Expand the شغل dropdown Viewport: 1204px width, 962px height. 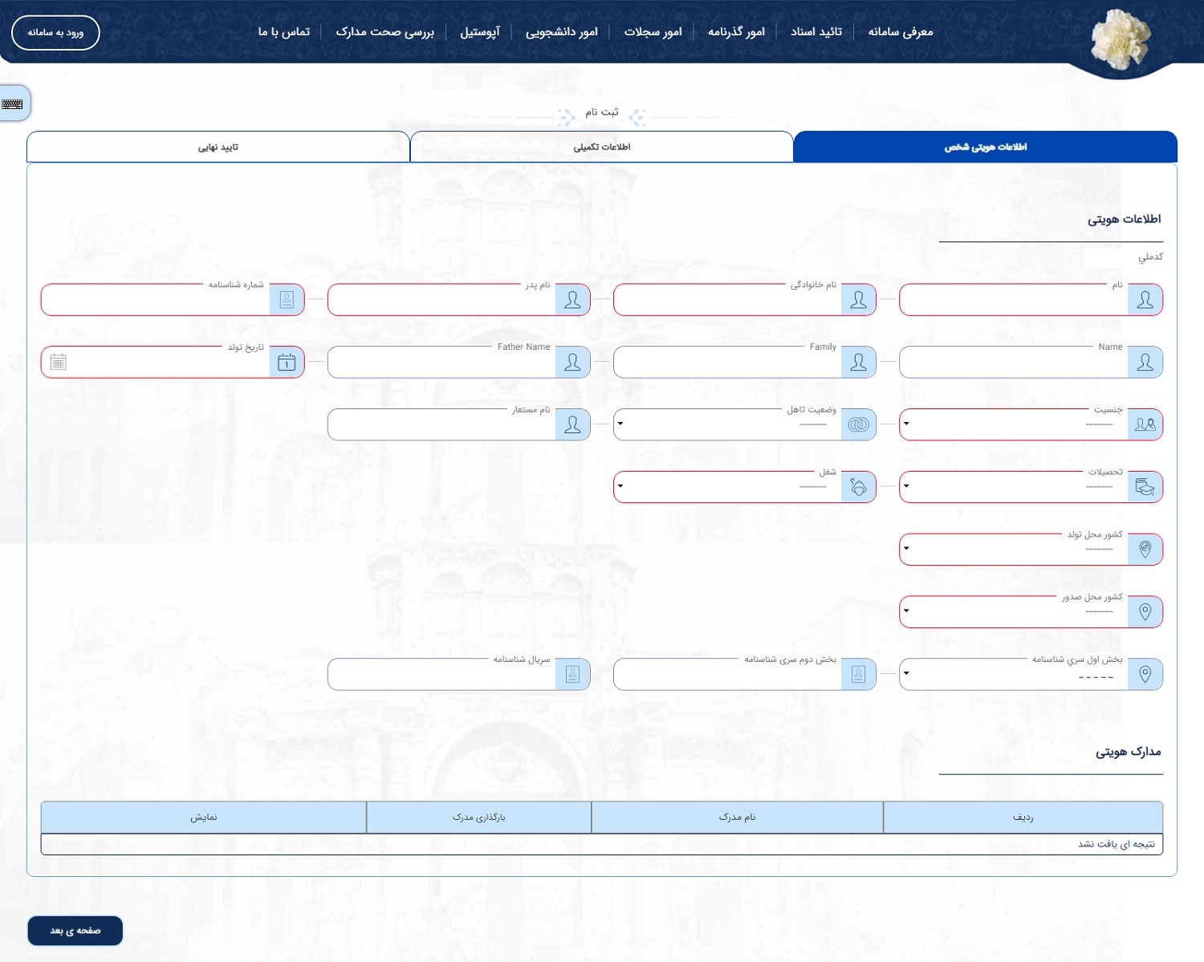(x=728, y=487)
